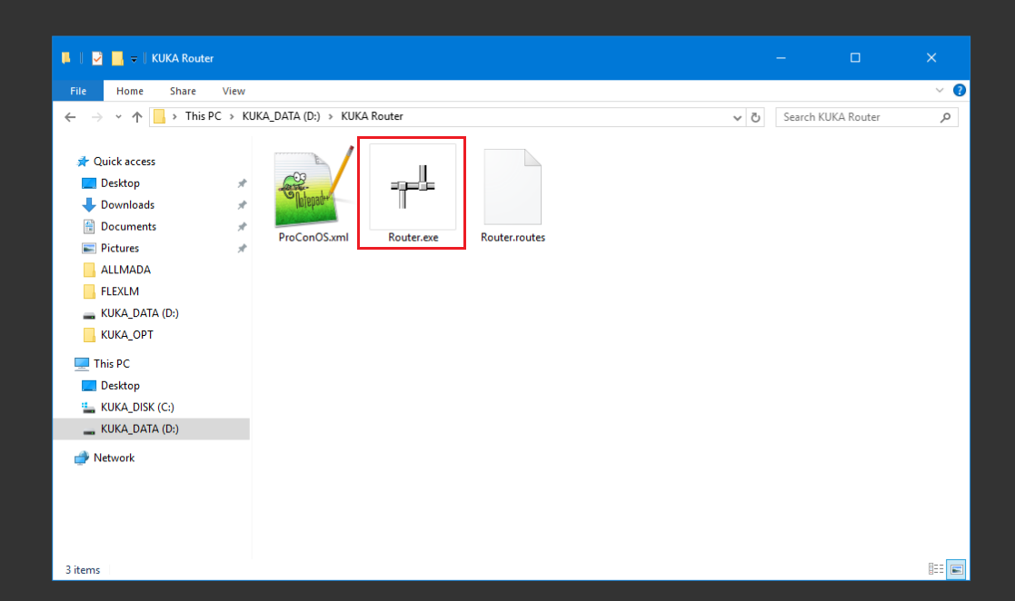This screenshot has height=601, width=1015.
Task: Minimize the KUKA Router window
Action: pos(781,57)
